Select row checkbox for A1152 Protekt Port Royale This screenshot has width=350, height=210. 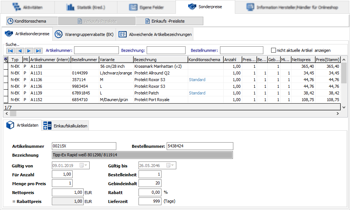point(6,100)
